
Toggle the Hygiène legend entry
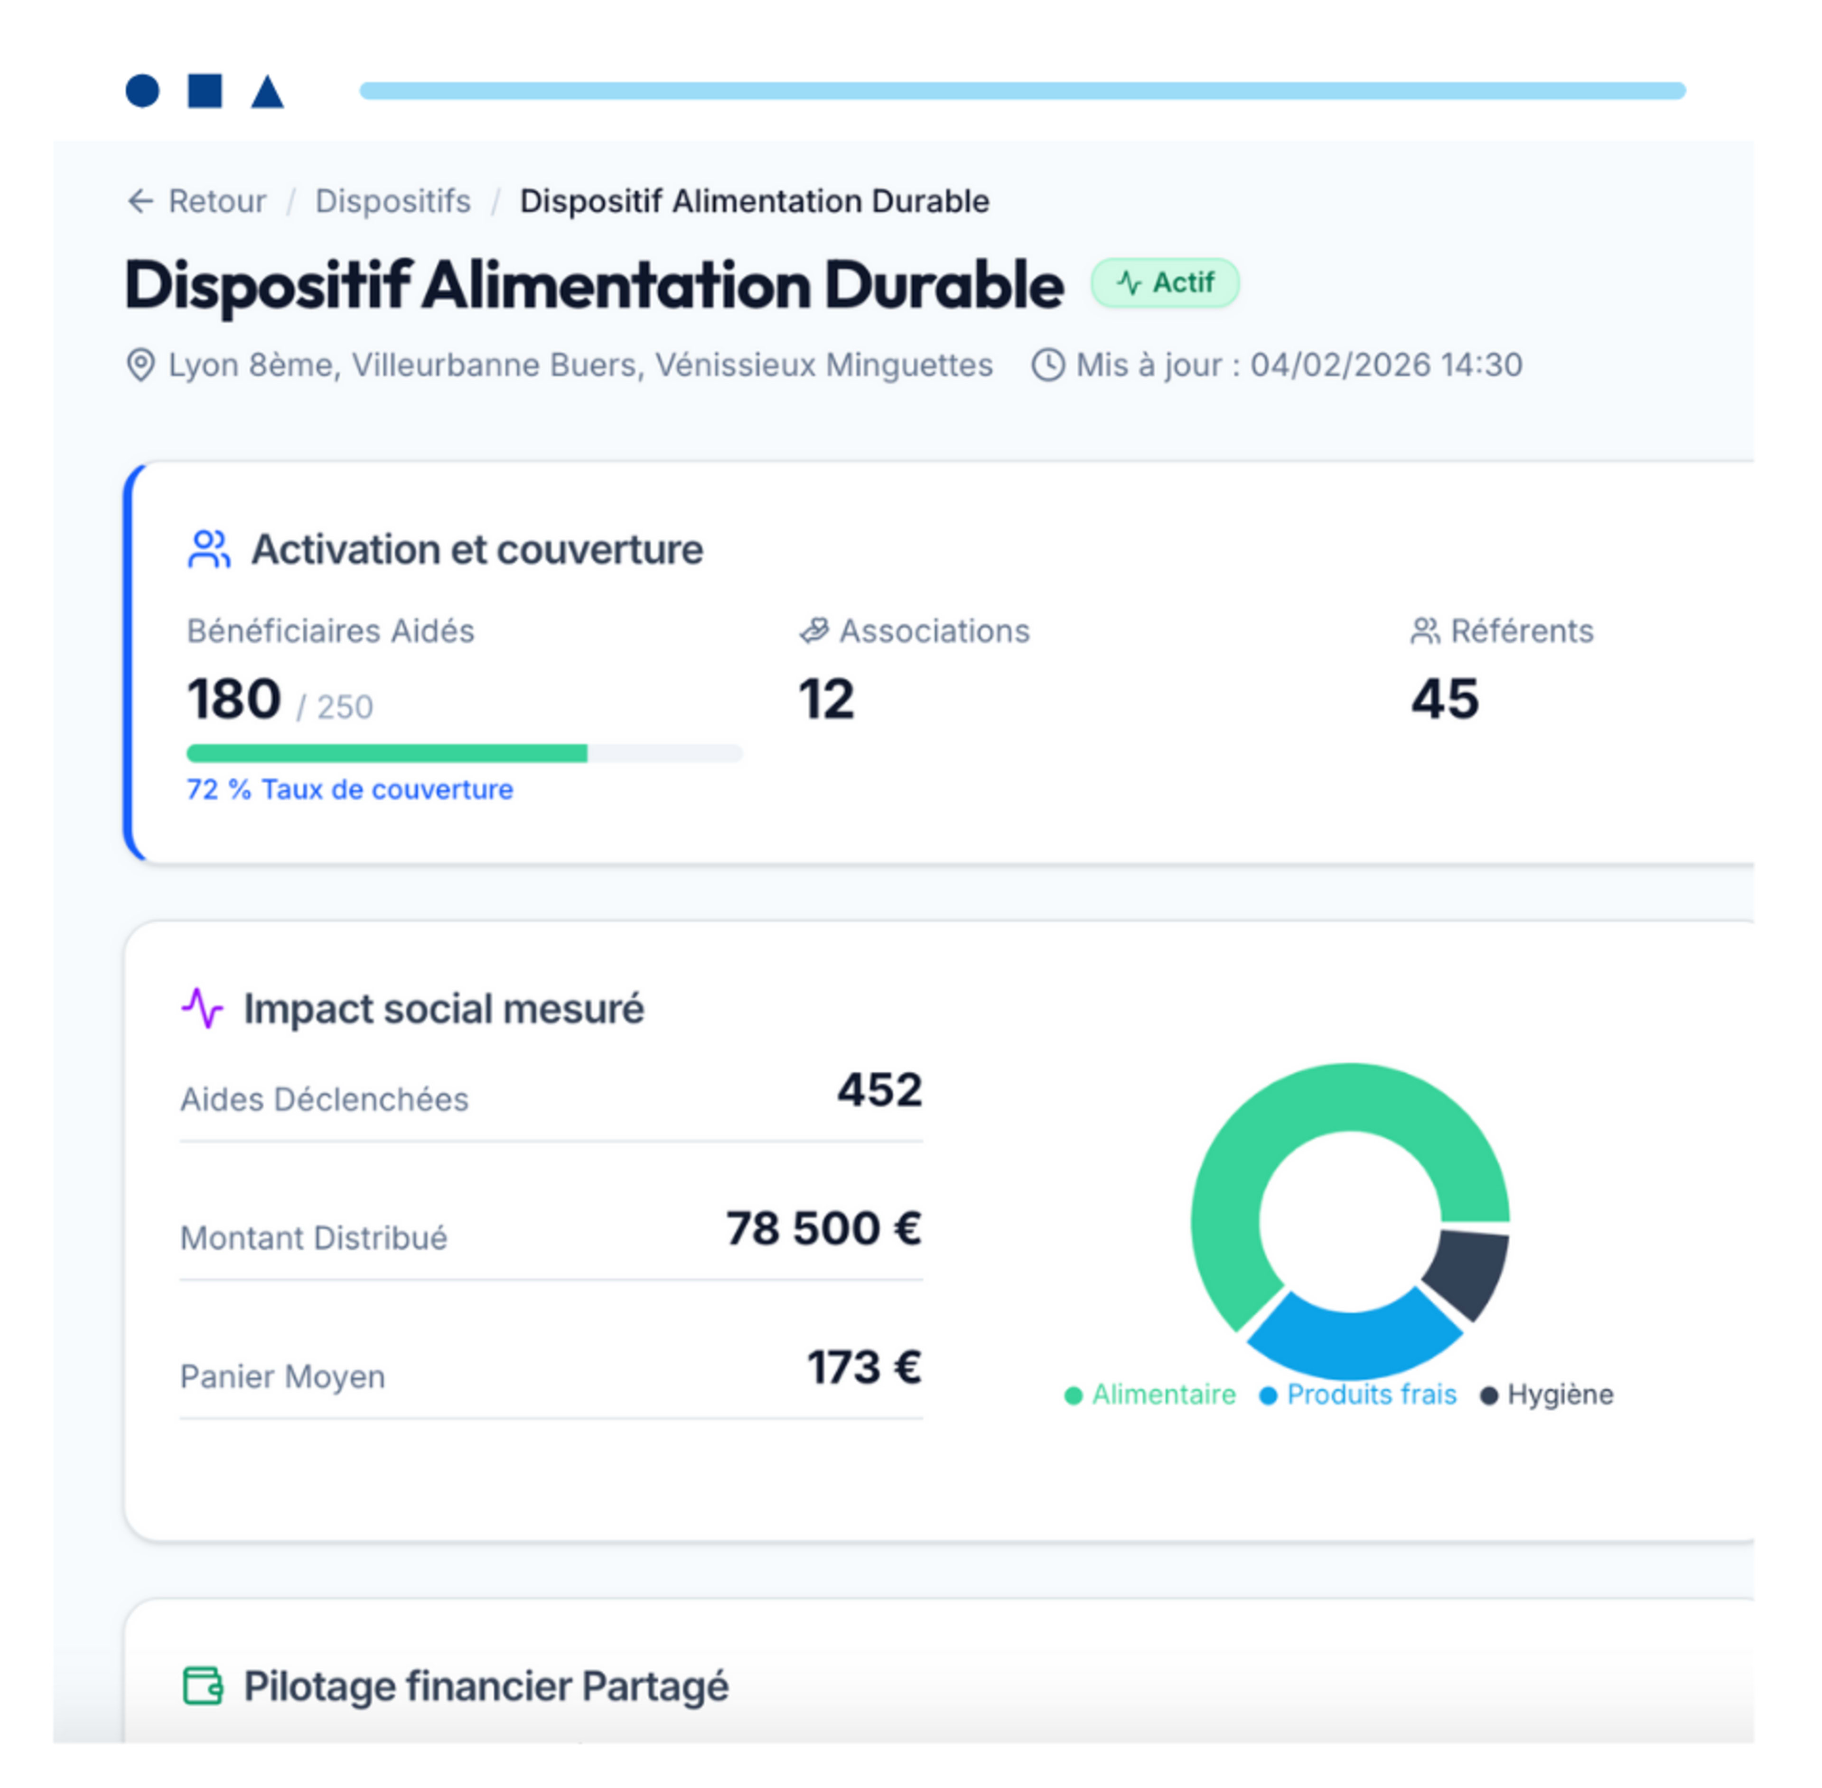pos(1547,1395)
